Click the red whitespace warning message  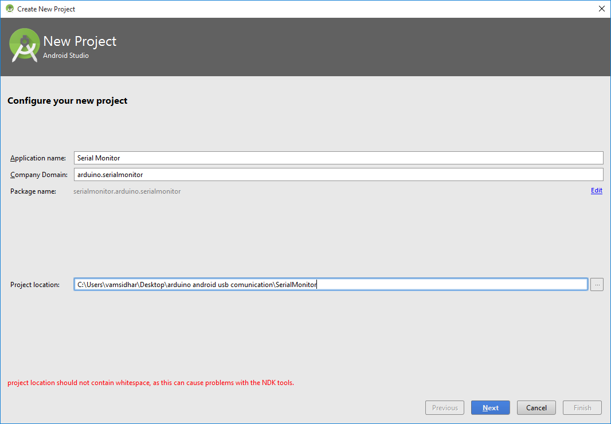(x=151, y=383)
